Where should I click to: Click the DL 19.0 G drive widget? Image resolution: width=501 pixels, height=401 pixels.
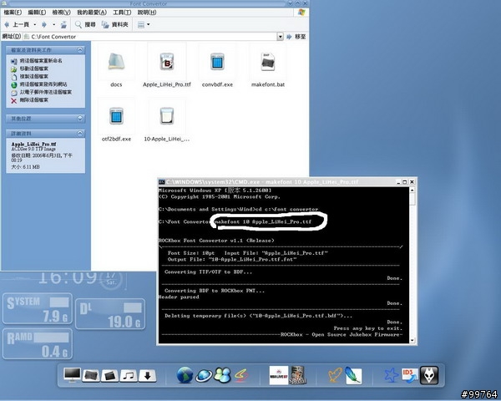tap(110, 314)
